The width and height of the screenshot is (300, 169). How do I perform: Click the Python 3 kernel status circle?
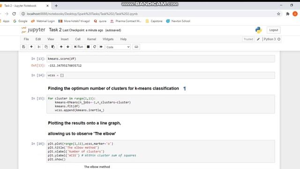click(x=279, y=39)
